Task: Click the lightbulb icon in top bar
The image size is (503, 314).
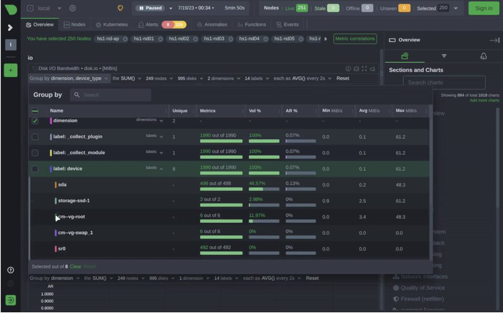Action: pyautogui.click(x=120, y=8)
